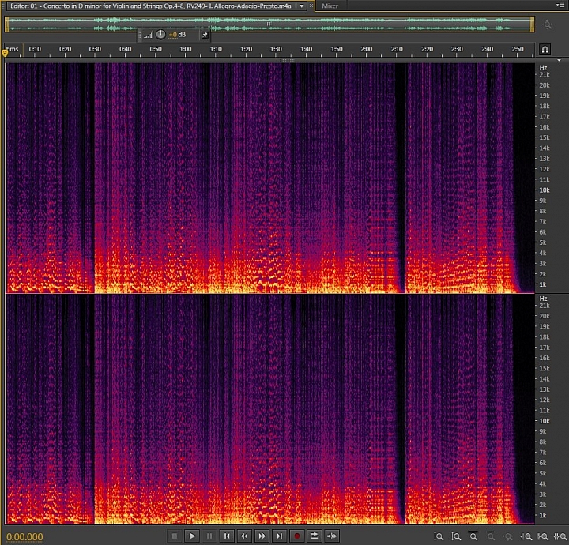Click Zoom In at In Point icon

coord(526,536)
